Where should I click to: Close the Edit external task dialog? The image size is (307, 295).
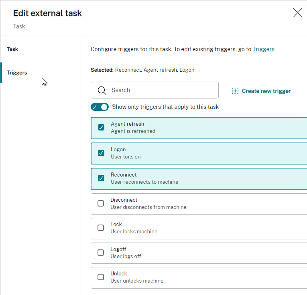click(297, 13)
